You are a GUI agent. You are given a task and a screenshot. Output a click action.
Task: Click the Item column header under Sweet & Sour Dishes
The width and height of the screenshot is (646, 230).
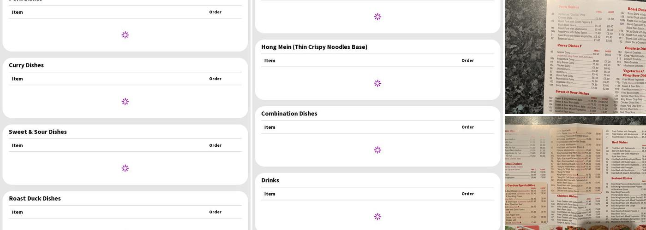(x=18, y=145)
